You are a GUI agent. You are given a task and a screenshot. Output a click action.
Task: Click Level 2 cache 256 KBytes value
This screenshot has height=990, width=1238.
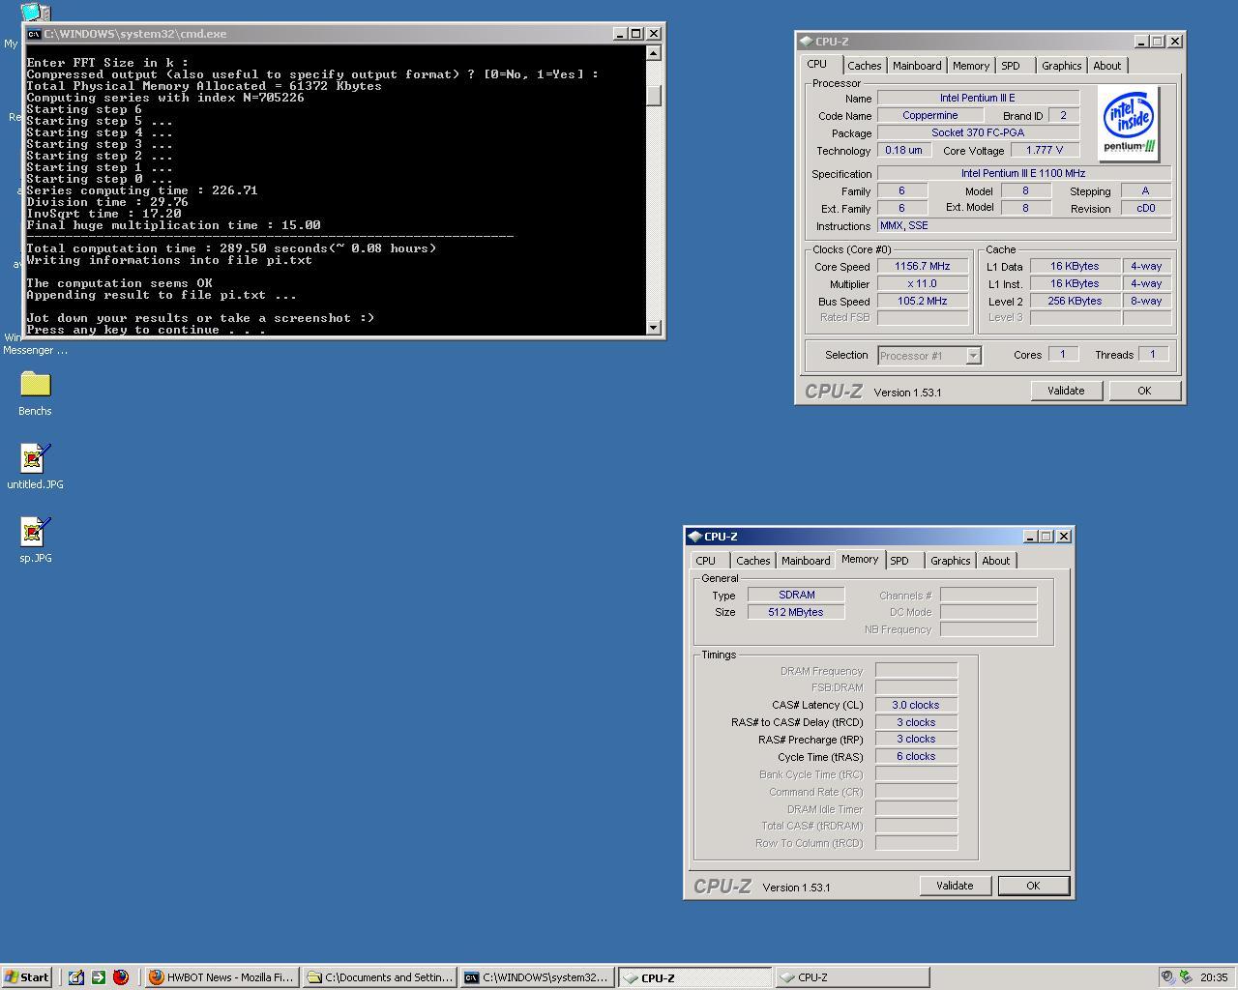[x=1075, y=302]
